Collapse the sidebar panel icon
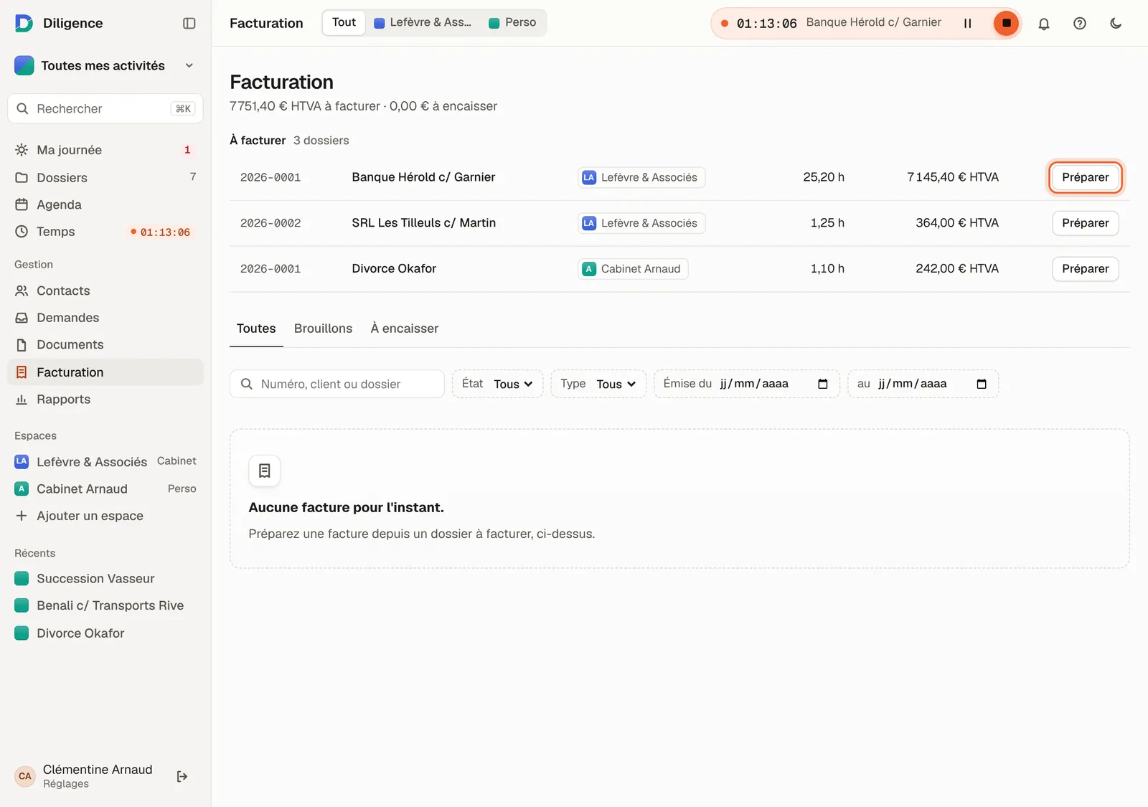The height and width of the screenshot is (807, 1148). click(x=189, y=23)
